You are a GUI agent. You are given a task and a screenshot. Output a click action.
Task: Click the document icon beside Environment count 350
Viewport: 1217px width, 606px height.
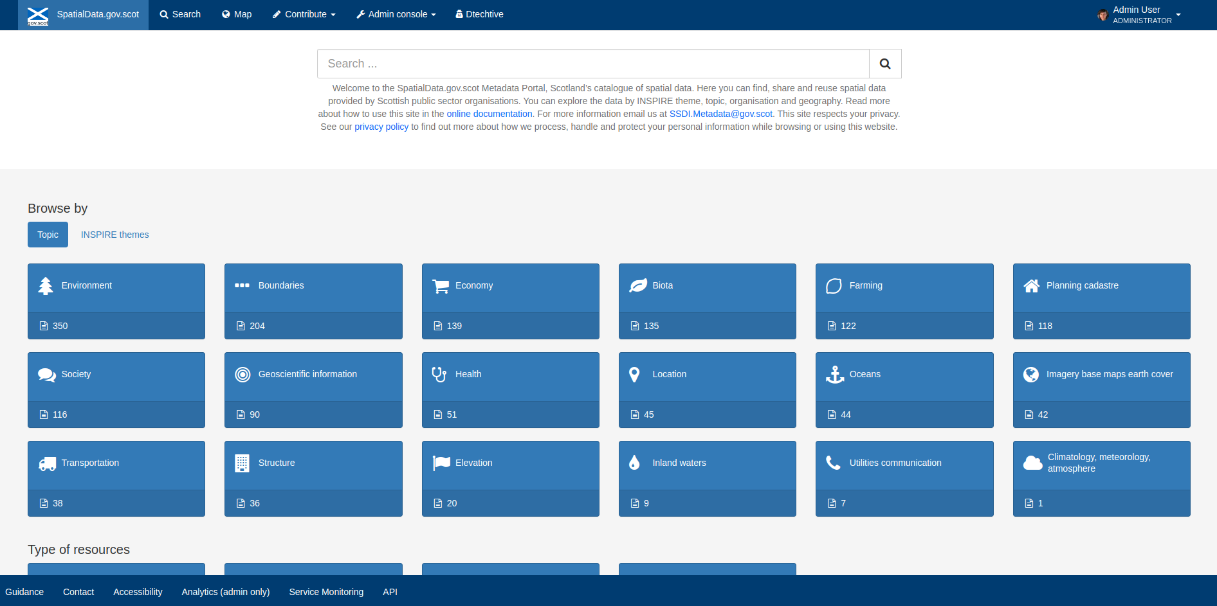coord(44,326)
